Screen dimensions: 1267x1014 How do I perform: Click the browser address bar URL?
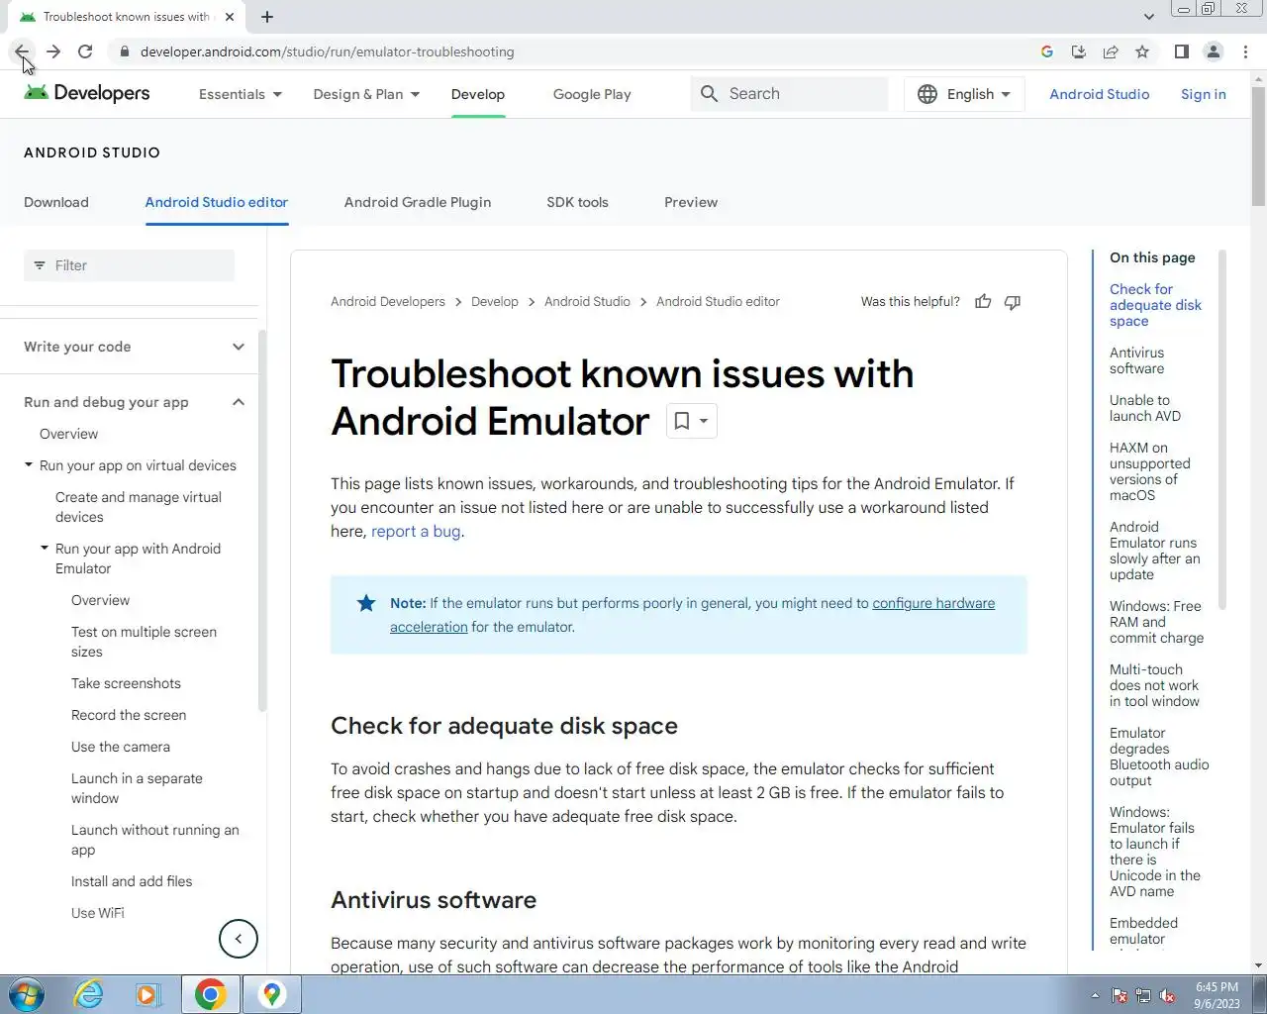click(x=327, y=51)
